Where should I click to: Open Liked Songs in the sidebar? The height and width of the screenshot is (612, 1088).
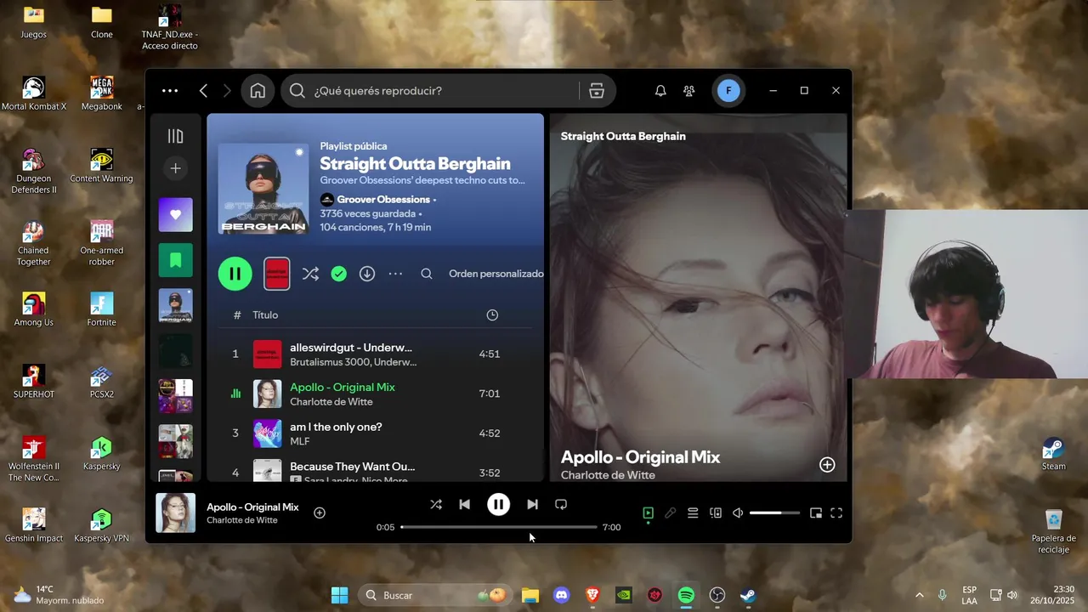click(175, 215)
